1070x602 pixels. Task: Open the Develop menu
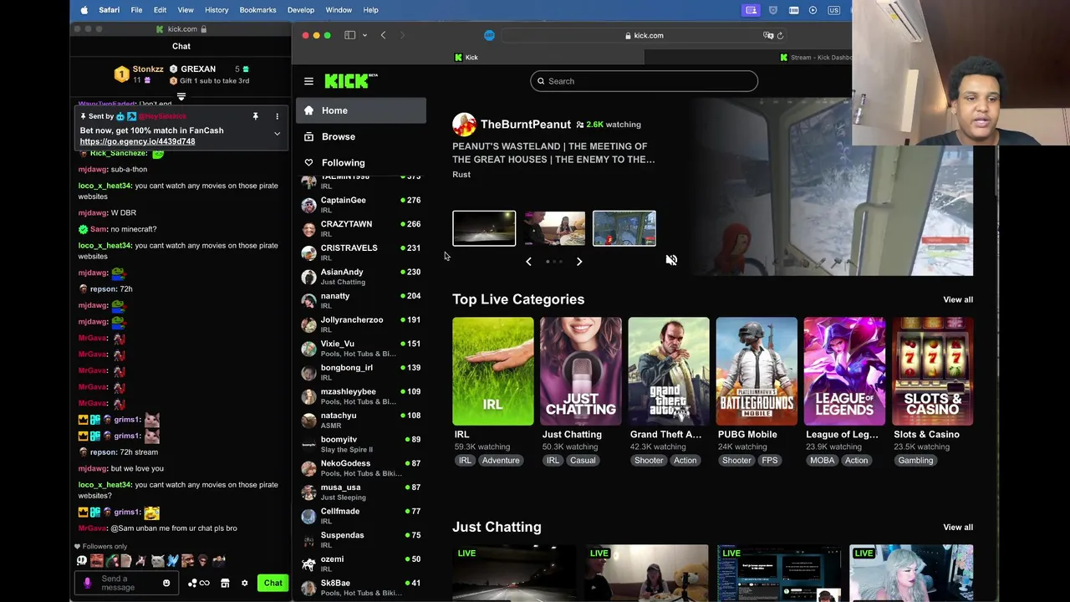[x=301, y=10]
